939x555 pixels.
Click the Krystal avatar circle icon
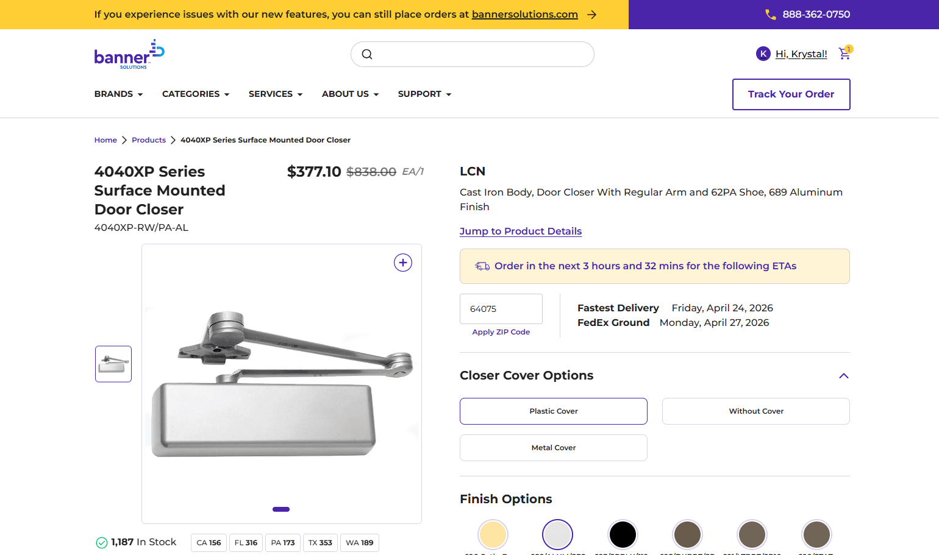[x=763, y=54]
